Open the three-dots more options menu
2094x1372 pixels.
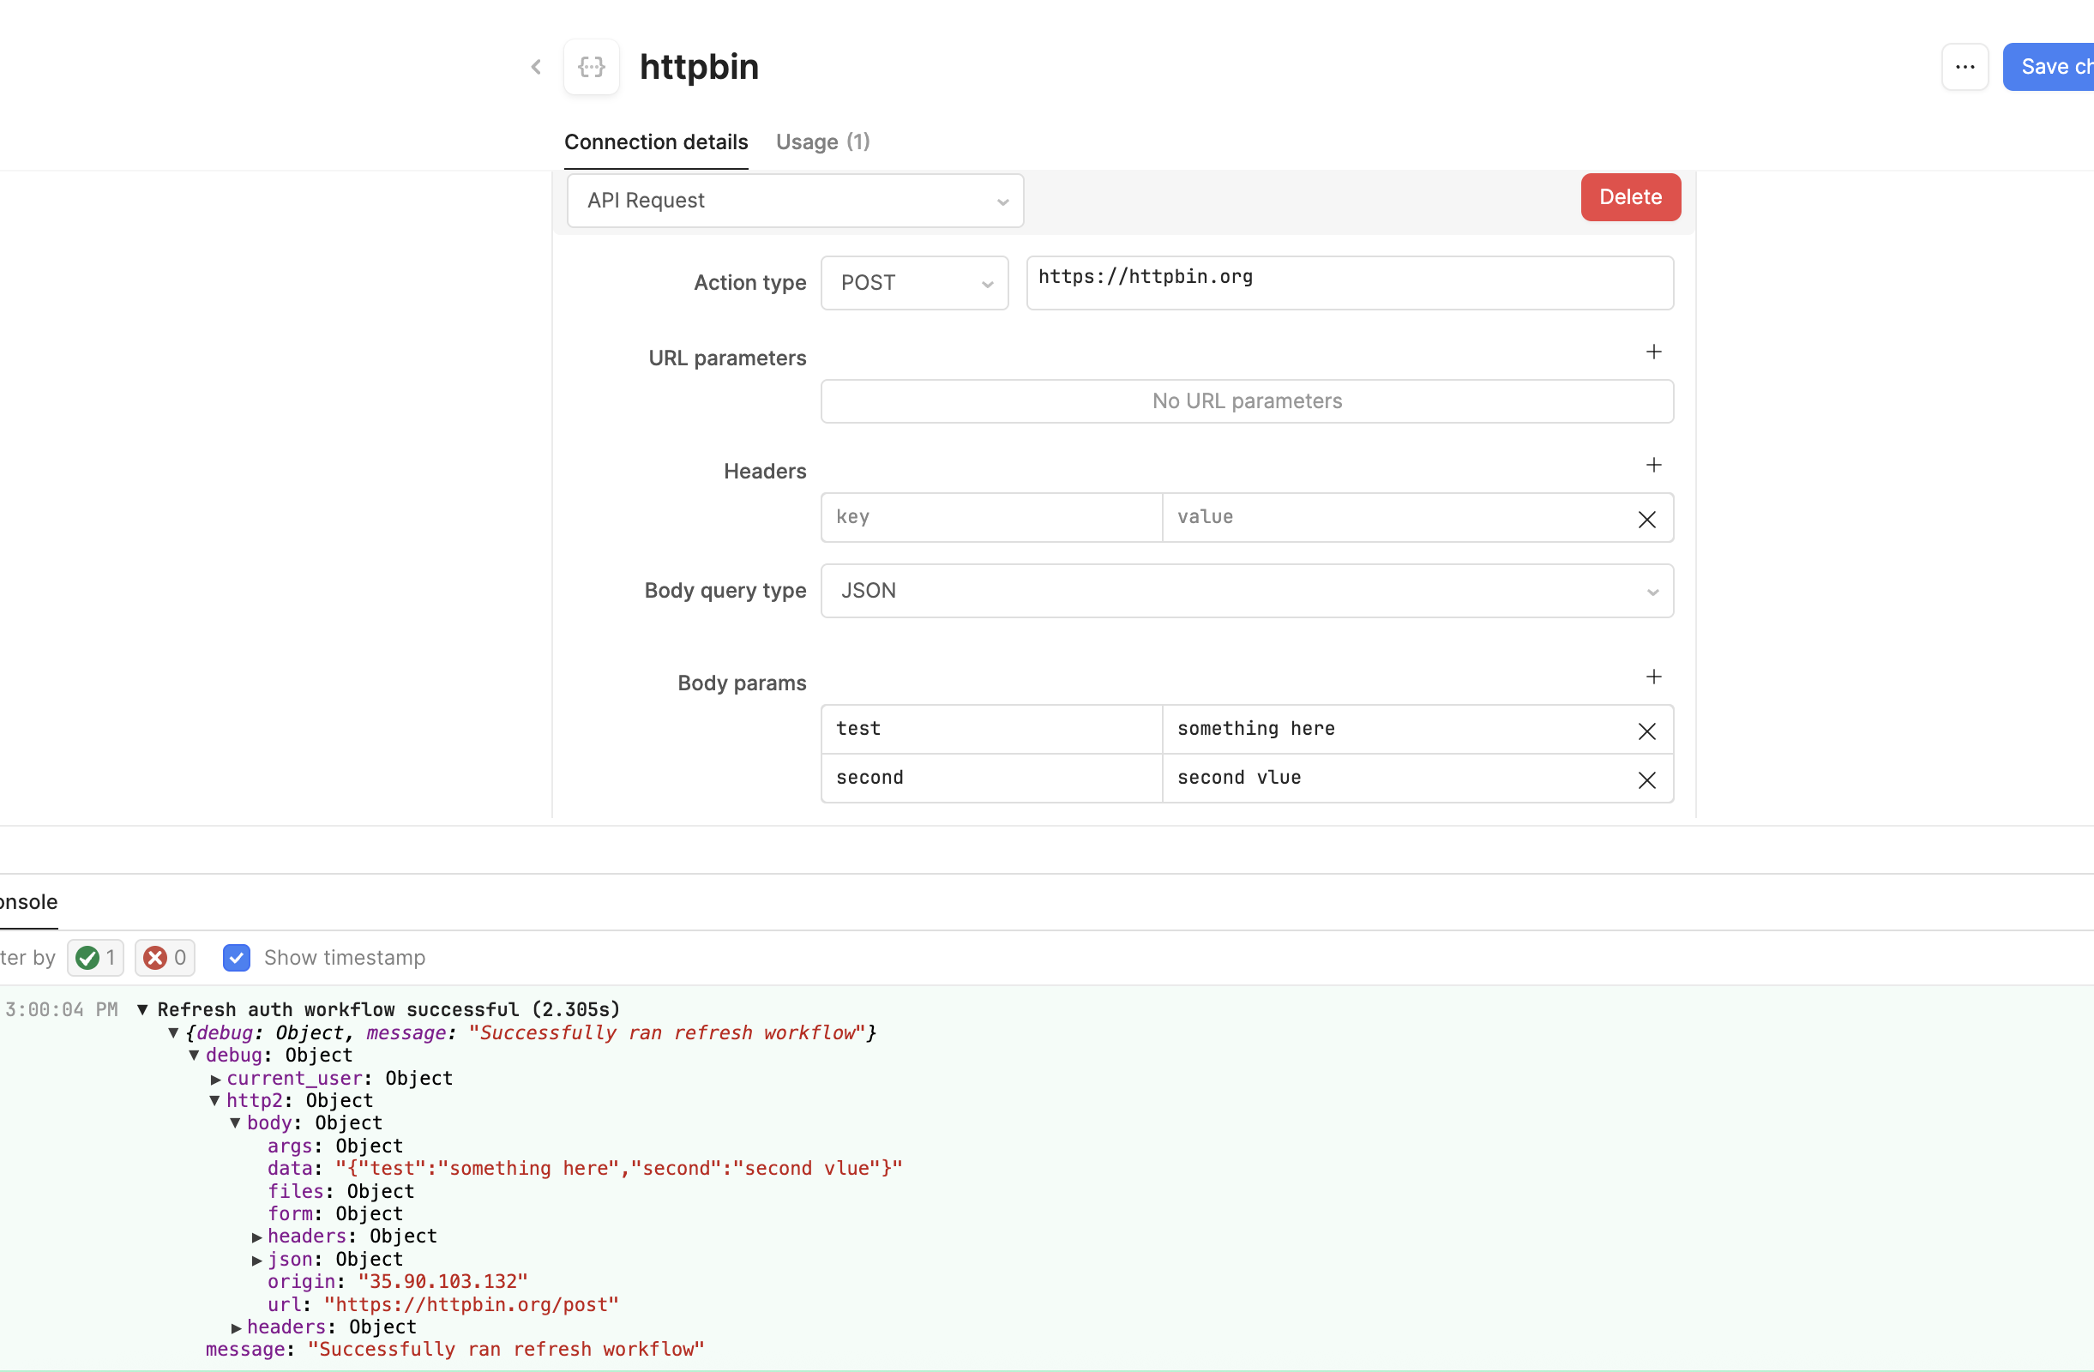coord(1965,67)
